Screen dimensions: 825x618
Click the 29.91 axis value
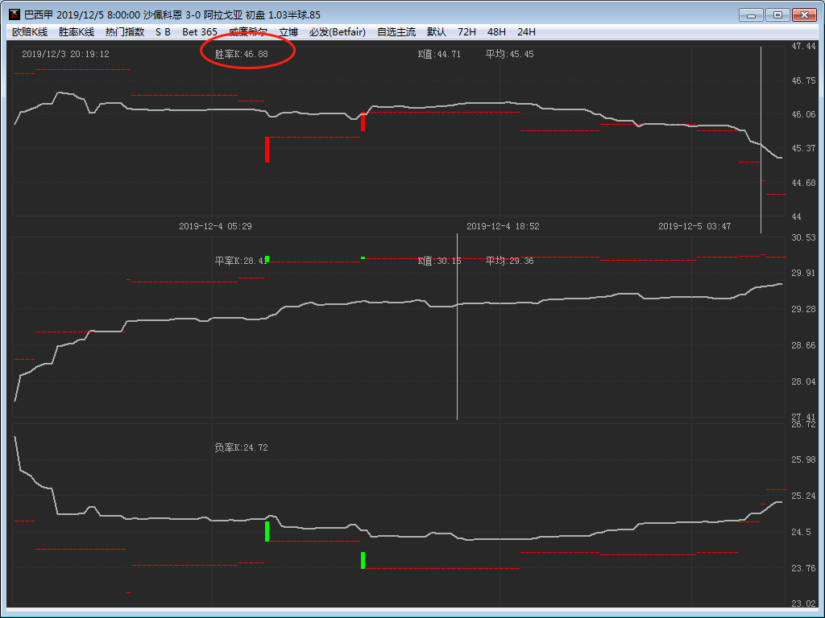tap(803, 273)
